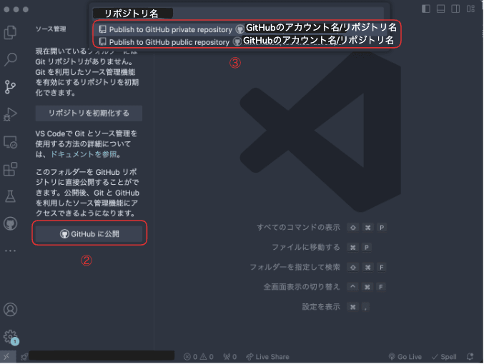Image resolution: width=484 pixels, height=364 pixels.
Task: Open customize layout icon
Action: [x=470, y=9]
